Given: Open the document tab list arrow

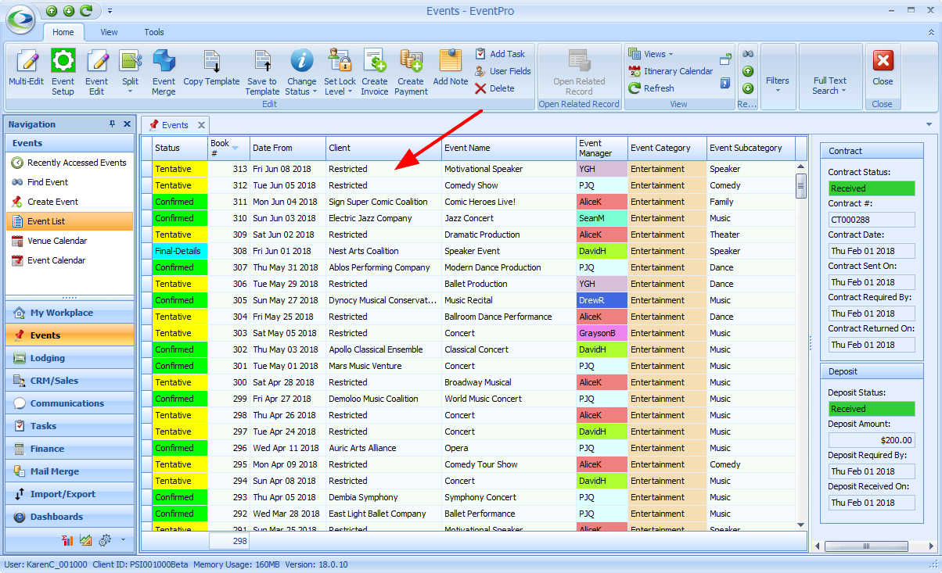Looking at the screenshot, I should click(929, 124).
